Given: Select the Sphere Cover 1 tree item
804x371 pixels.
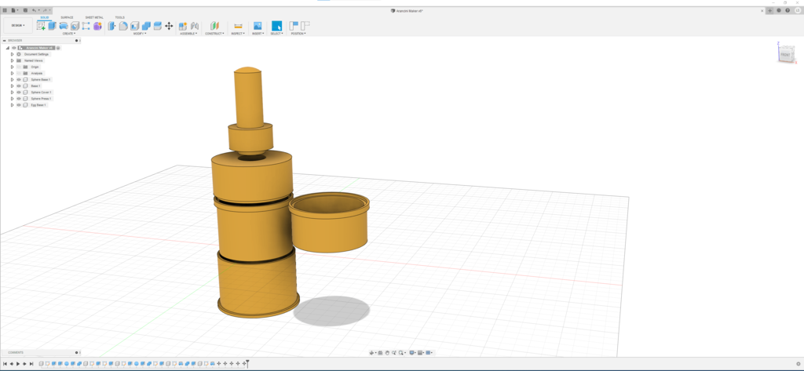Looking at the screenshot, I should coord(41,93).
